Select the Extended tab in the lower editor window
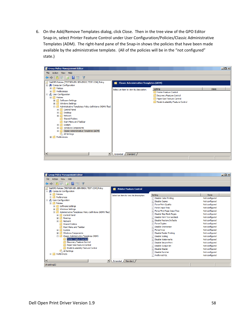Screen dimensions: 245x318 click(x=117, y=261)
